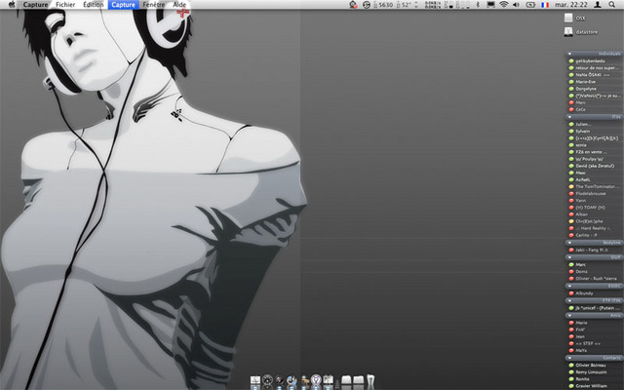624x390 pixels.
Task: Collapse the Individuals contact group
Action: 569,54
